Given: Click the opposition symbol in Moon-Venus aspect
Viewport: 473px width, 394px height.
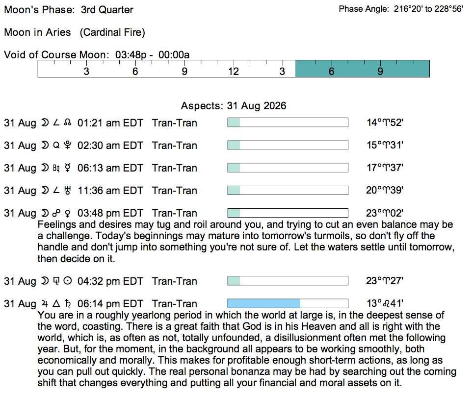Looking at the screenshot, I should point(56,213).
